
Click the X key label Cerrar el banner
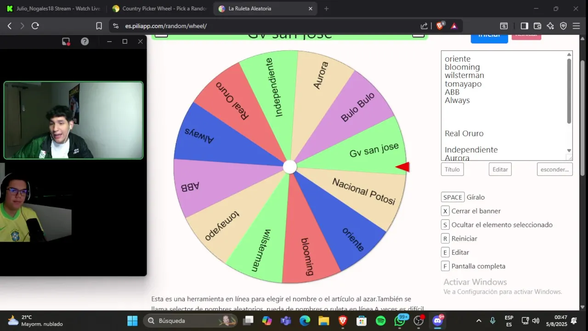click(x=445, y=211)
